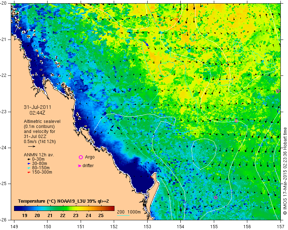Select the Argo float marker near 22.4S 157E
The width and height of the screenshot is (288, 230).
pos(278,91)
